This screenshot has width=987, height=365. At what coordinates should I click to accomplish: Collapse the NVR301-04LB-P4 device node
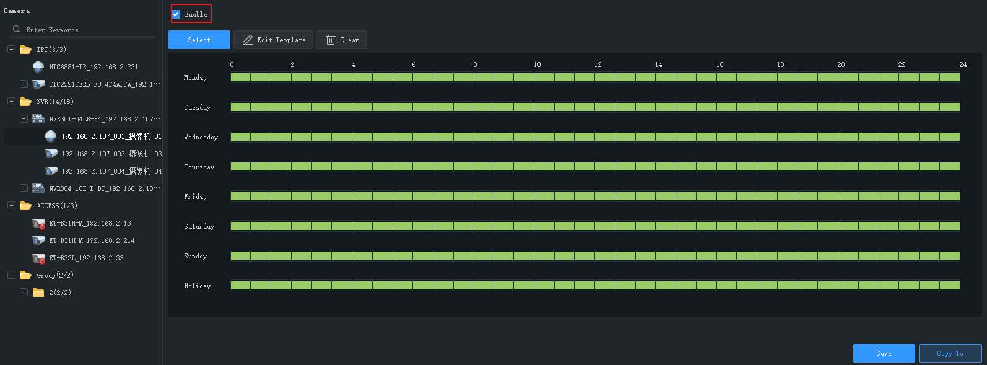point(24,118)
